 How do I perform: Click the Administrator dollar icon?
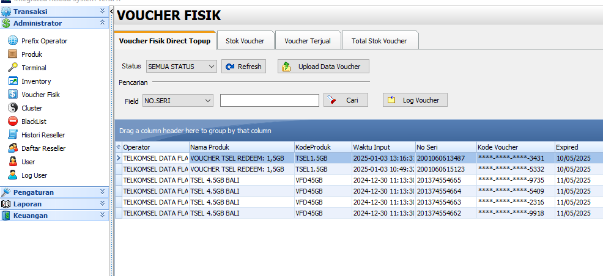click(x=6, y=23)
